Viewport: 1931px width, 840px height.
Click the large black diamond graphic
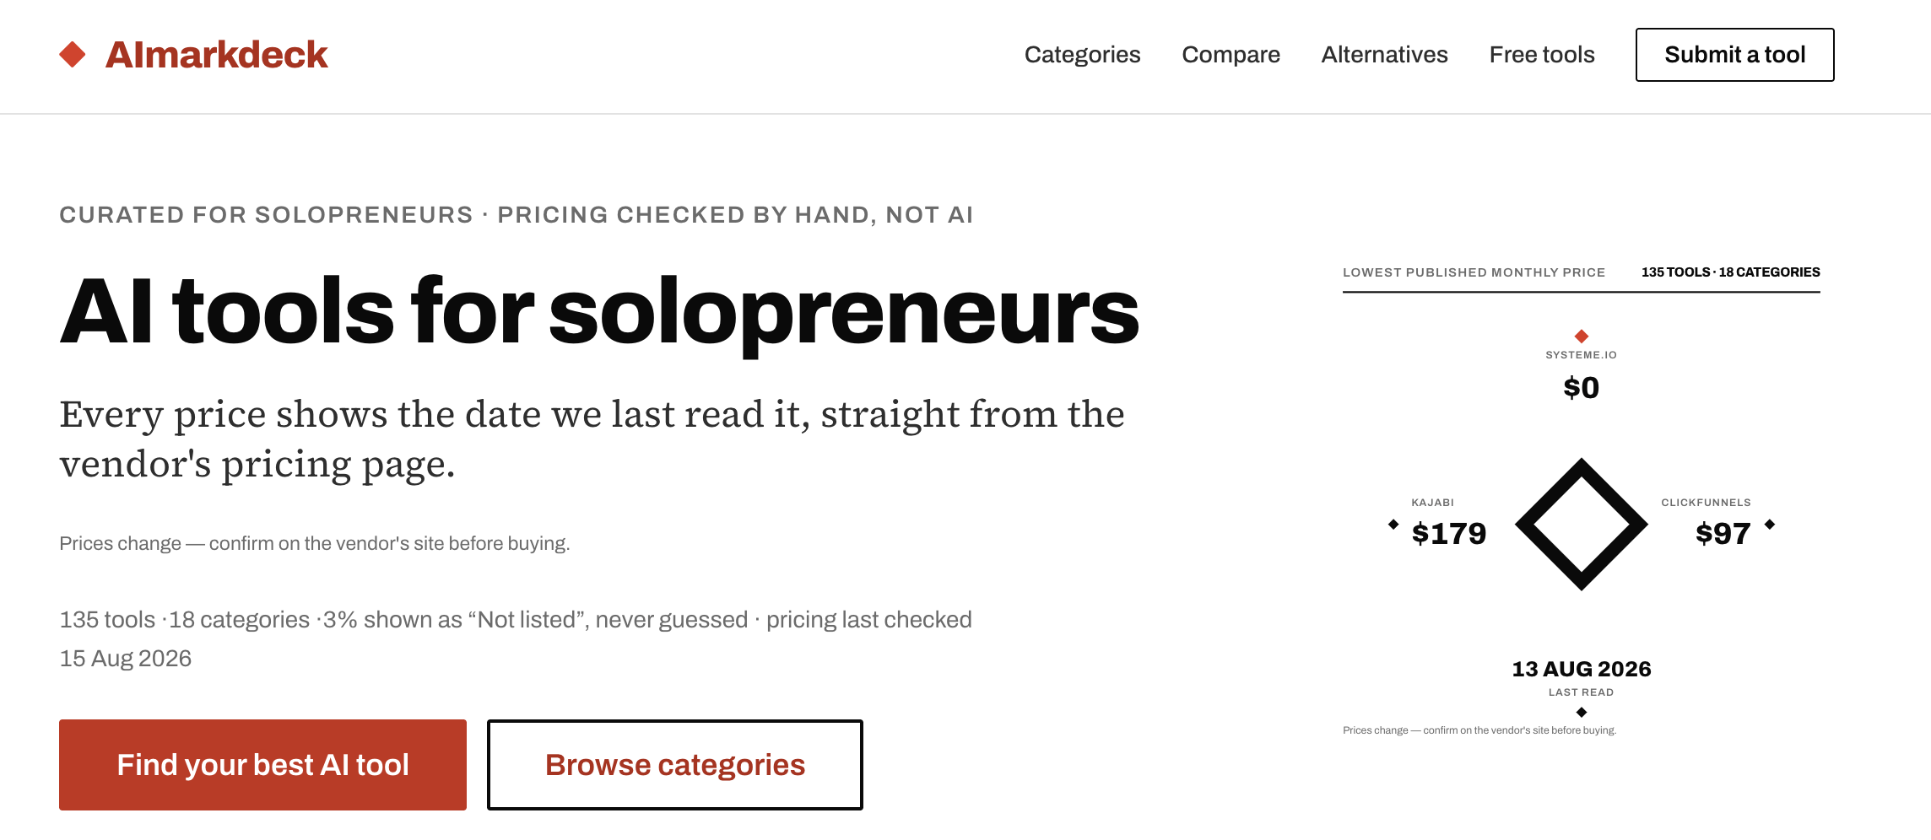click(x=1581, y=525)
